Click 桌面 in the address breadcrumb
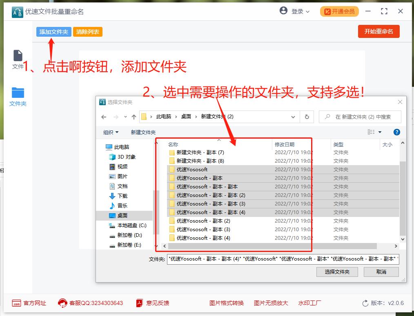Viewport: 414px width, 316px height. (x=186, y=117)
